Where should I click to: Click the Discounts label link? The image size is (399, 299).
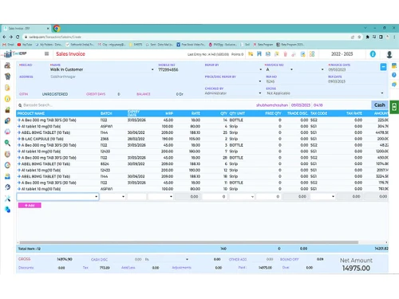tap(26, 268)
